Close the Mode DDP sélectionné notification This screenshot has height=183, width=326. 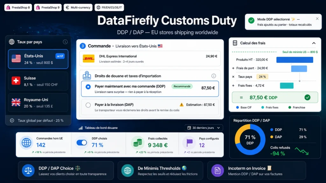point(317,18)
